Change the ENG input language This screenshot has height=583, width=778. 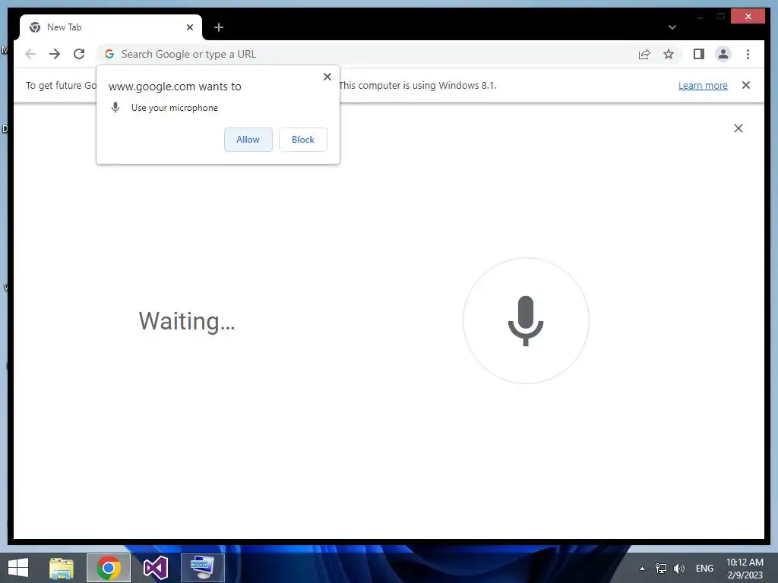point(704,569)
